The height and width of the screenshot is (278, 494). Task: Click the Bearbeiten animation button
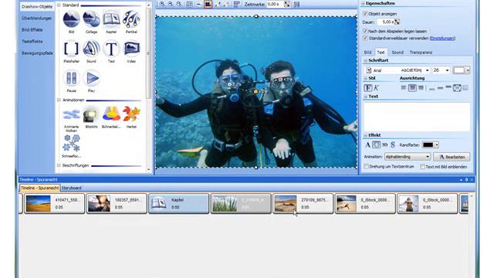tap(452, 157)
